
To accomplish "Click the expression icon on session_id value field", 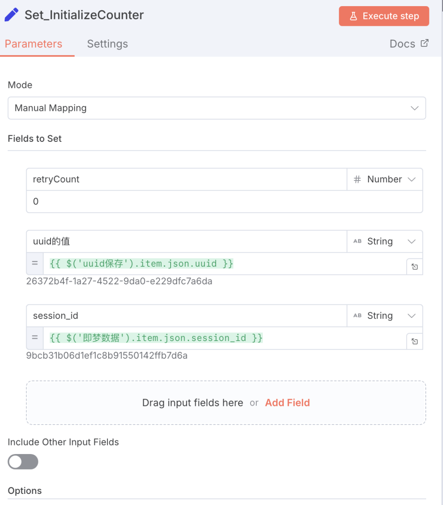I will (x=415, y=341).
